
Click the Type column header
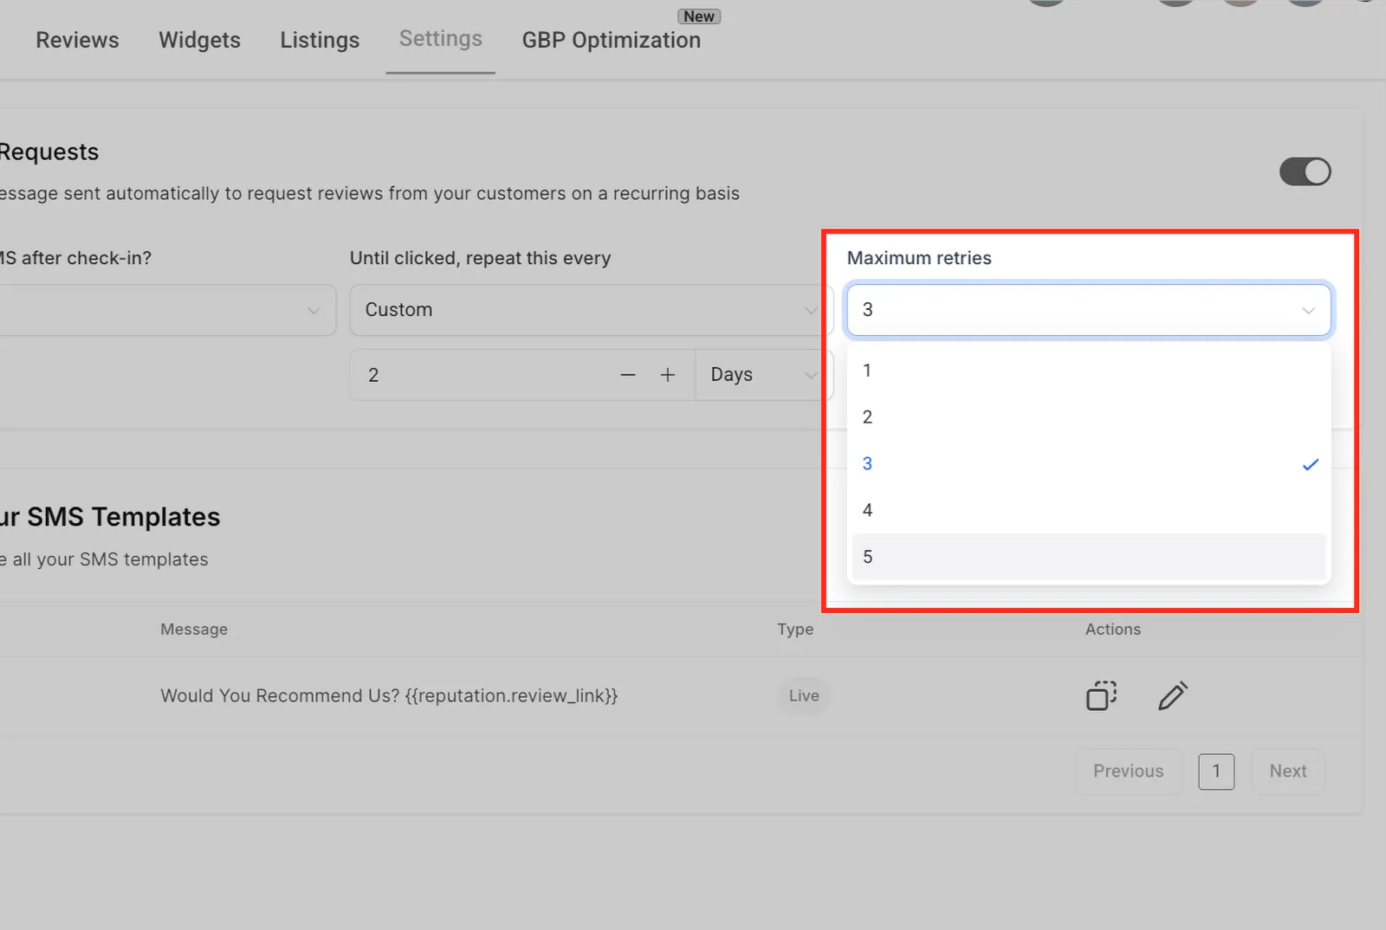795,630
